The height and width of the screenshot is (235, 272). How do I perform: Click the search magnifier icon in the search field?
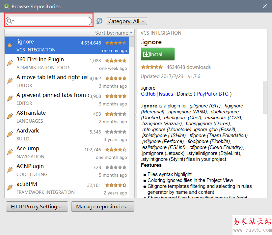tap(10, 21)
